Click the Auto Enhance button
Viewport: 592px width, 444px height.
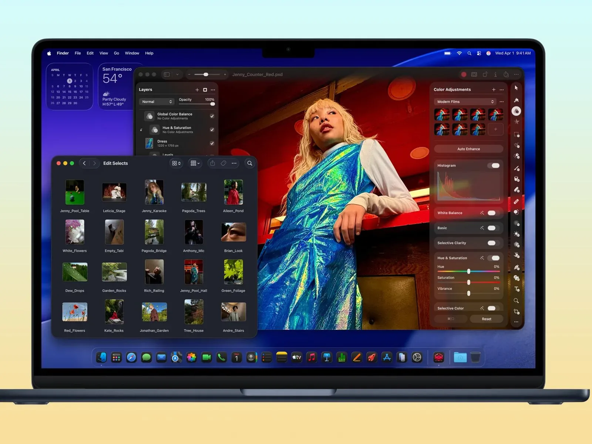(x=468, y=149)
